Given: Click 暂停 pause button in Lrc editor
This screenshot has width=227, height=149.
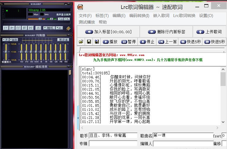Looking at the screenshot, I should click(x=129, y=42).
